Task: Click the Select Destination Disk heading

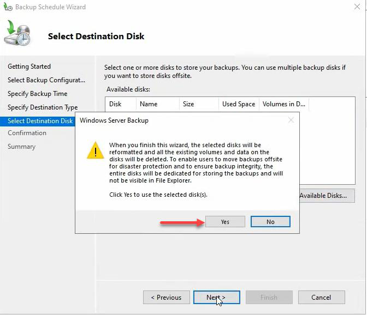Action: tap(96, 37)
